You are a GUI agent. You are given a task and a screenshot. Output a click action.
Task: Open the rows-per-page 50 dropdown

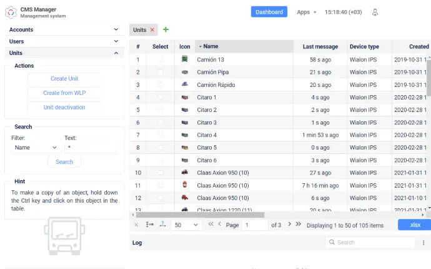[186, 225]
